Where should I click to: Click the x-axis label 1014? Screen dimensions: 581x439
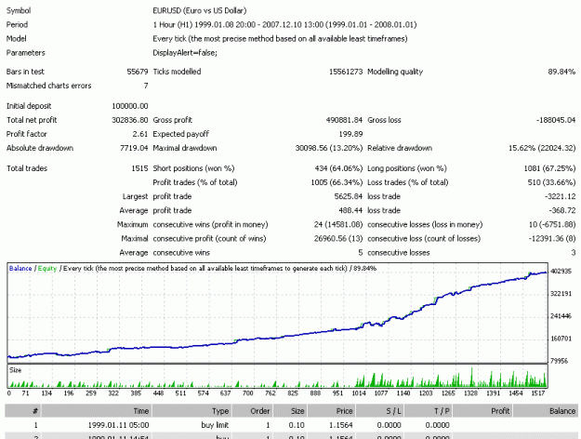(x=358, y=393)
